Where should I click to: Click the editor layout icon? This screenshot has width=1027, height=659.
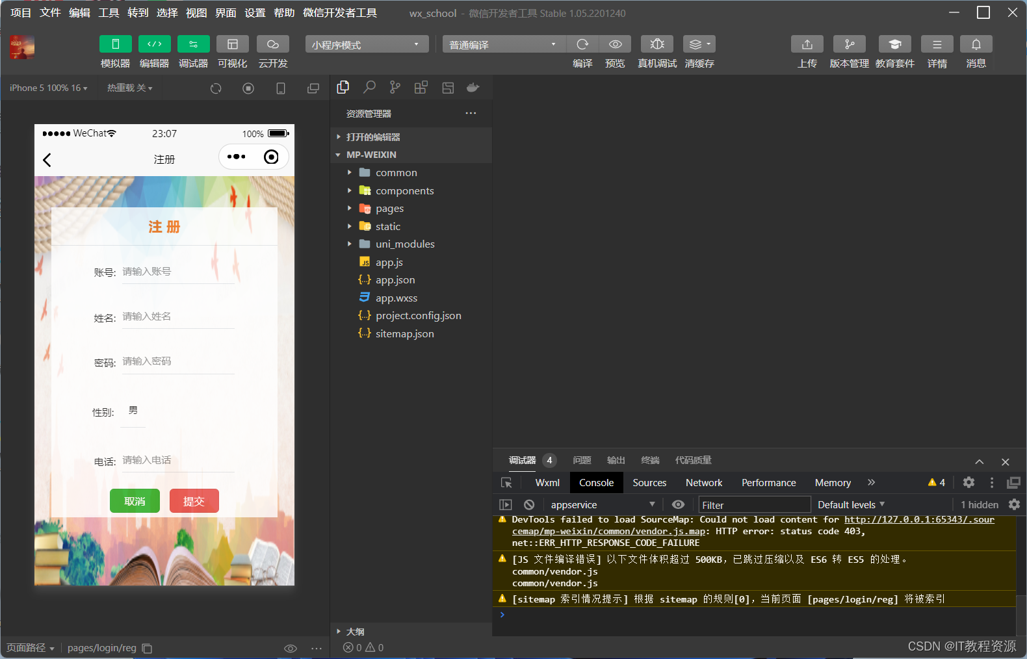click(x=448, y=87)
